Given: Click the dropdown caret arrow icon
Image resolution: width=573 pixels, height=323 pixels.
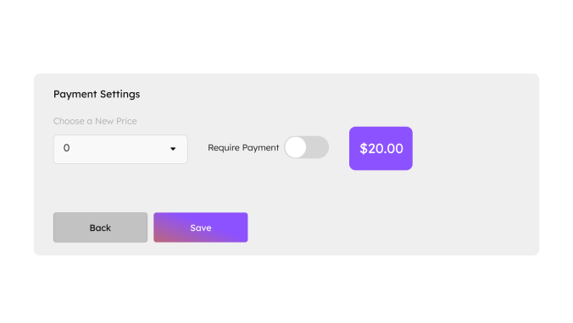Looking at the screenshot, I should click(x=173, y=149).
